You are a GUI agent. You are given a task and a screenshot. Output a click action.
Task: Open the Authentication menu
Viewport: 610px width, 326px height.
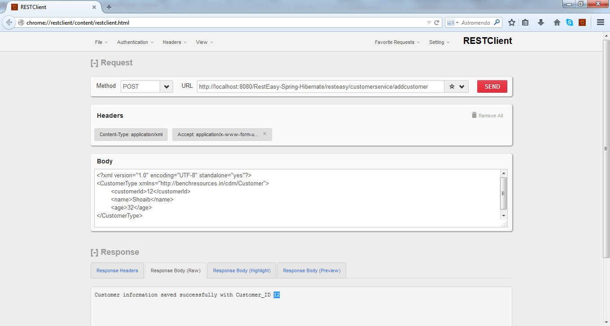click(x=133, y=42)
